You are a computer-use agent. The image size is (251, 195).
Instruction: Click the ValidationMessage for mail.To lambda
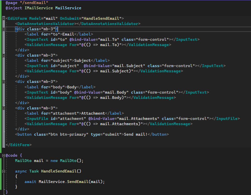[101, 45]
